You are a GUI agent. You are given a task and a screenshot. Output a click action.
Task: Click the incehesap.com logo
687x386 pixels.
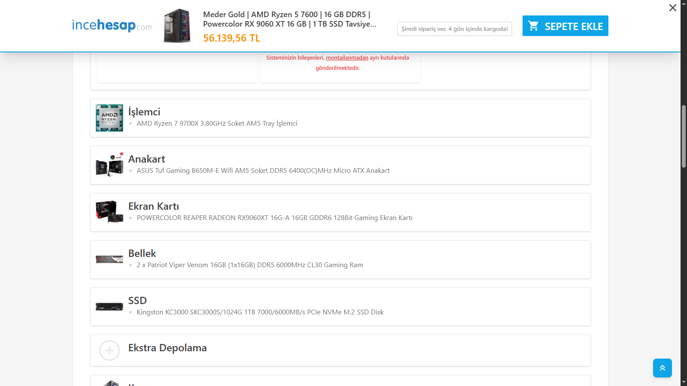coord(112,25)
